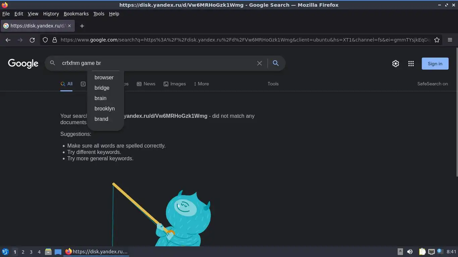Choose the 'brain' autocomplete suggestion
458x257 pixels.
point(106,98)
